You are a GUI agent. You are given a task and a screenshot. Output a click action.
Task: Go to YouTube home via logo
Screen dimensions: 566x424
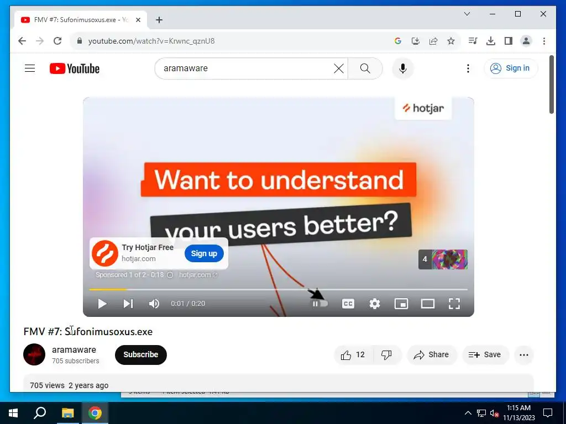click(75, 68)
